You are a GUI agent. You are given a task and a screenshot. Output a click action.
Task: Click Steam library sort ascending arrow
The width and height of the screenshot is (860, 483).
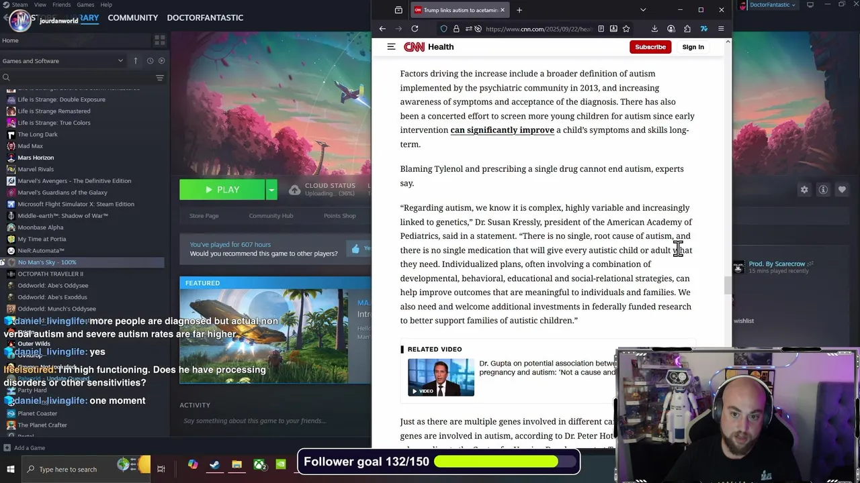click(x=136, y=60)
